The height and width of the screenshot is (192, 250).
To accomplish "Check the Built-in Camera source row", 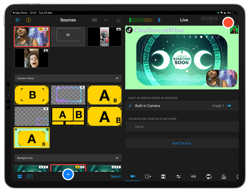I will (x=182, y=106).
